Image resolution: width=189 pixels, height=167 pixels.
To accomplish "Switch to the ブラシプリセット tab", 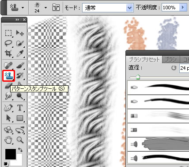I will tap(144, 60).
